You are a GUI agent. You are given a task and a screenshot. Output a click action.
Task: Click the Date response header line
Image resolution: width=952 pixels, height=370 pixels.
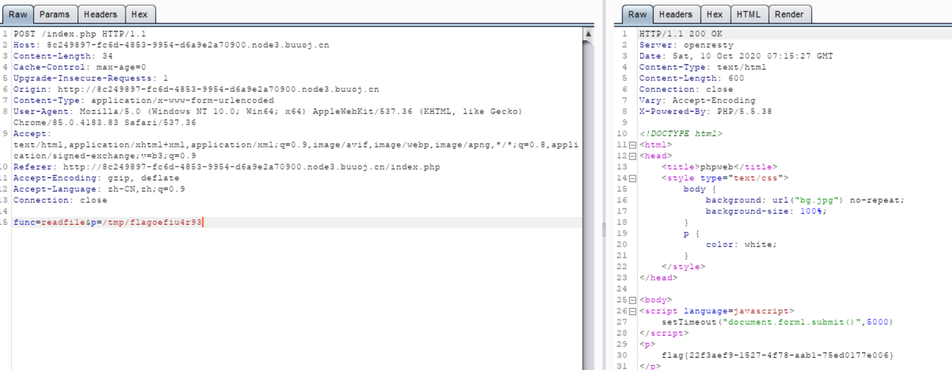(736, 56)
